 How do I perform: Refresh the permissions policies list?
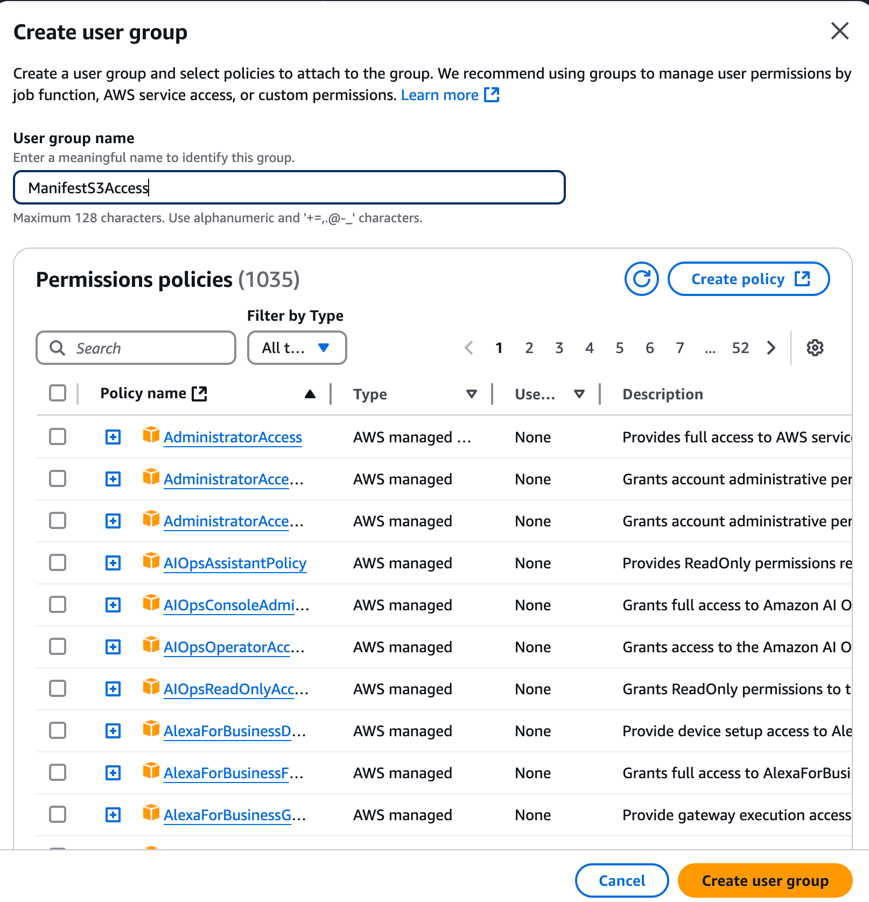coord(641,279)
